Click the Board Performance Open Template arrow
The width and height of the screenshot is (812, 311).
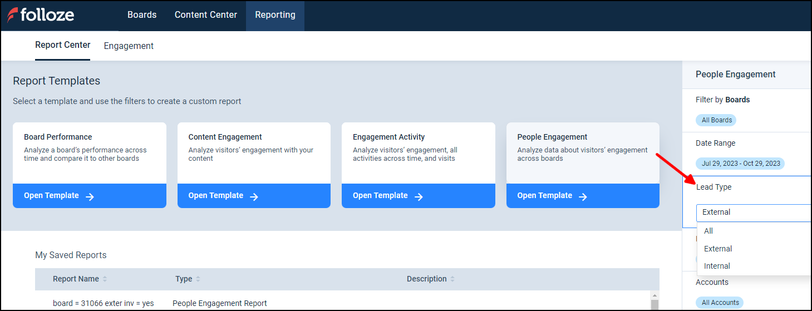click(x=90, y=196)
